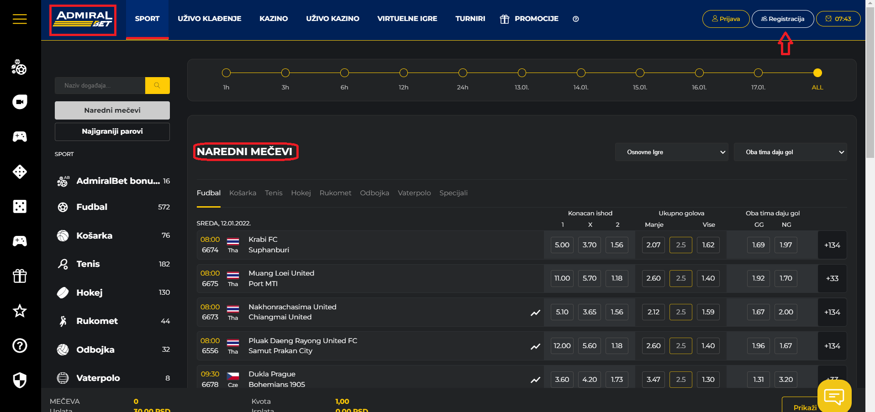Image resolution: width=875 pixels, height=412 pixels.
Task: Open AdmiralBet bonus category
Action: [x=112, y=181]
